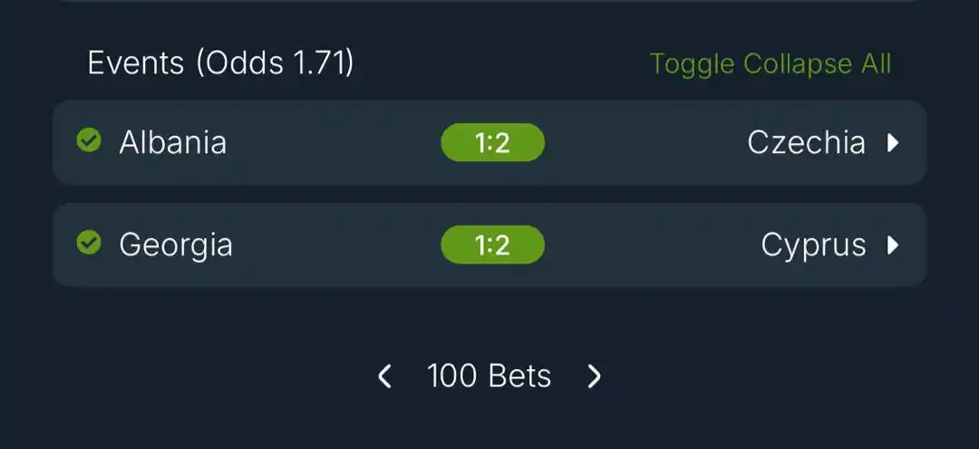Click the 1:2 score badge for Albania–Czechia
Screen dimensions: 979x449
point(492,143)
